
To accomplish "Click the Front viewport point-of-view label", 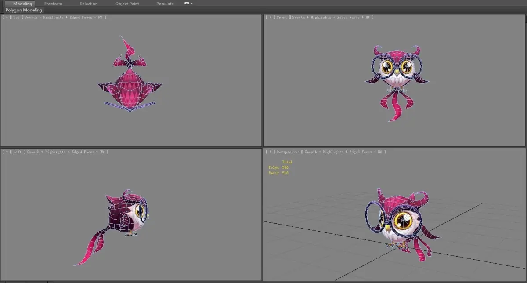I will click(282, 18).
